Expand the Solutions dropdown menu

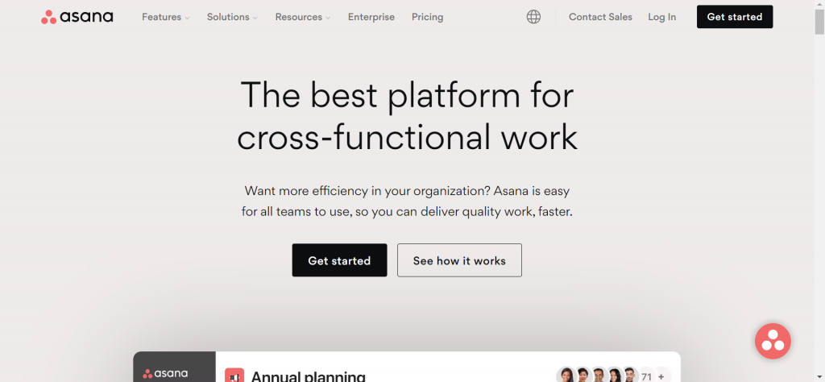(x=232, y=17)
